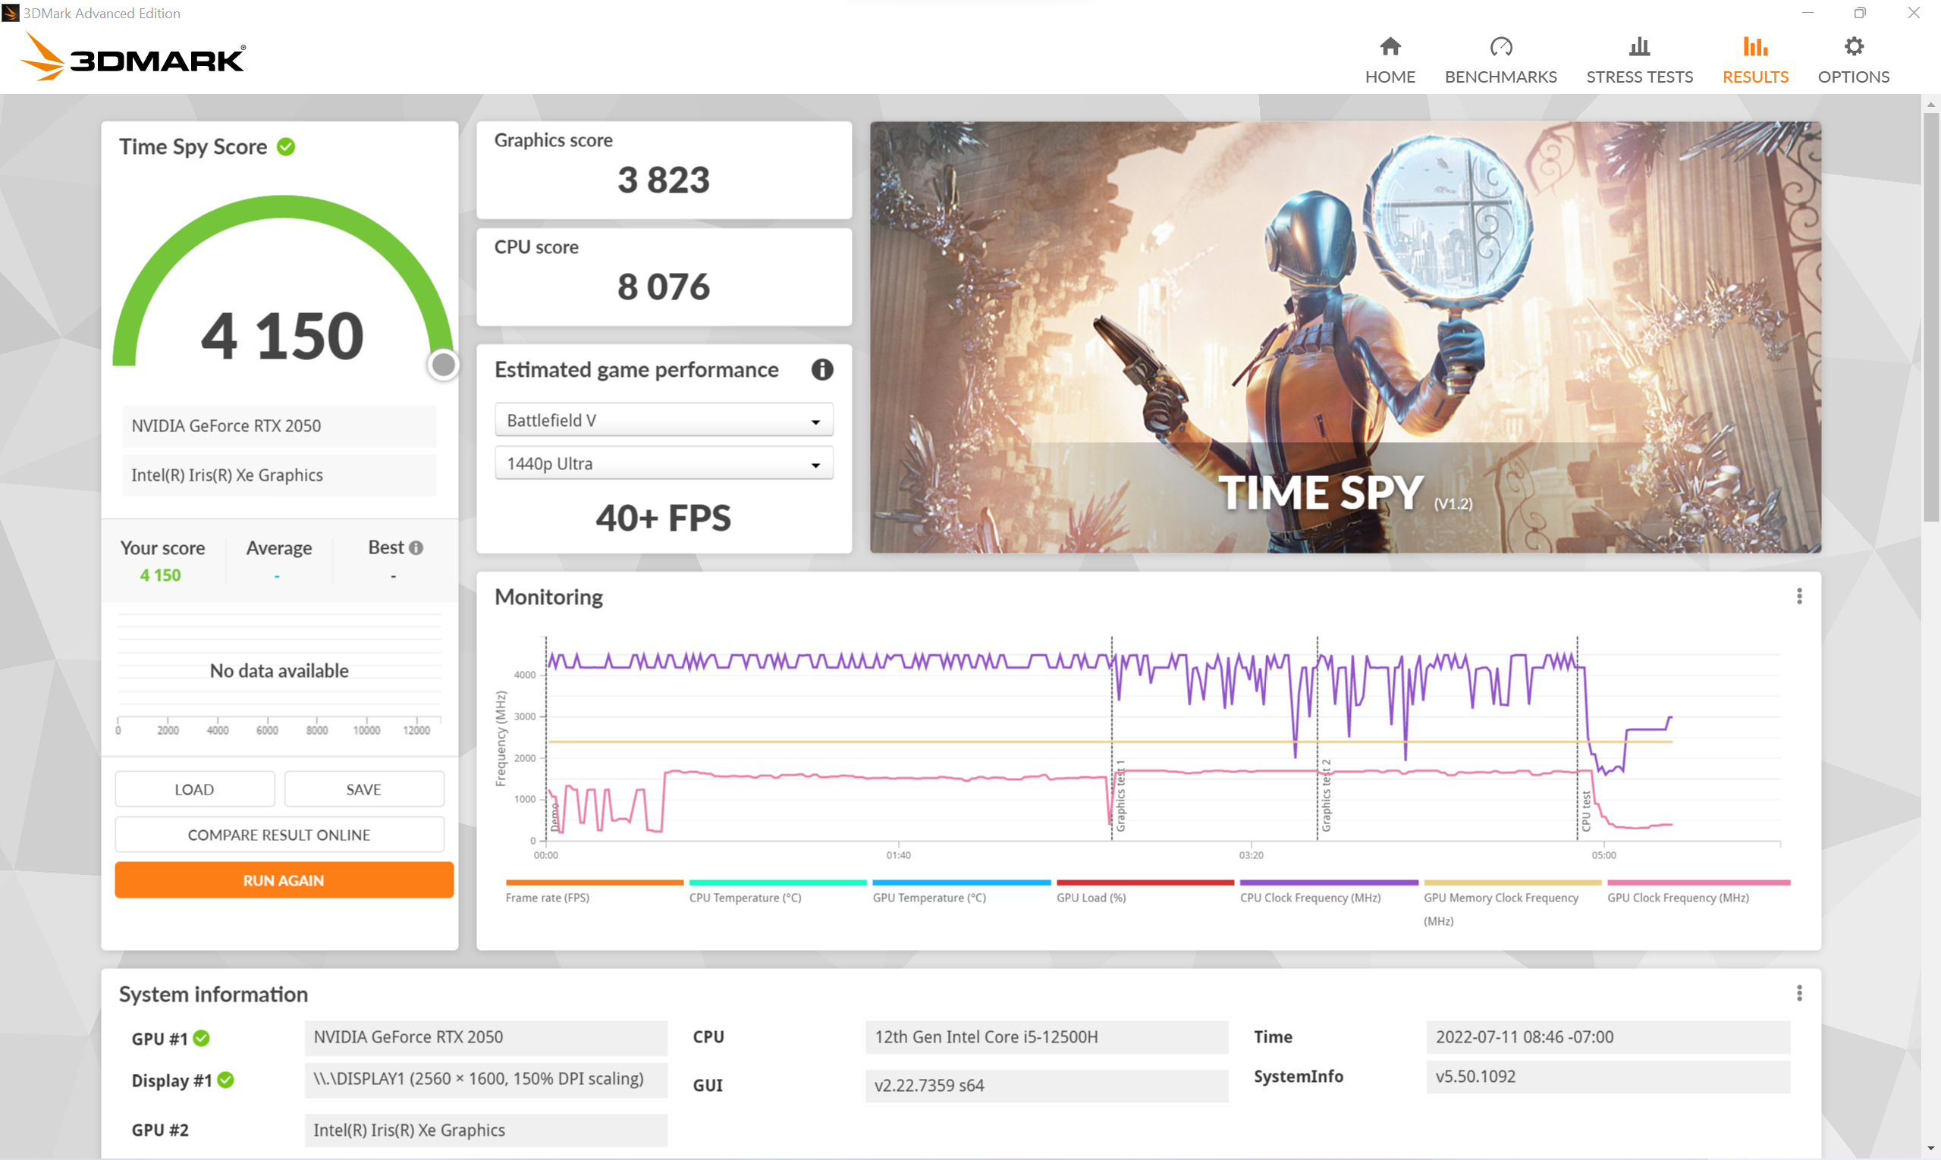
Task: Click the LOAD result button
Action: [194, 789]
